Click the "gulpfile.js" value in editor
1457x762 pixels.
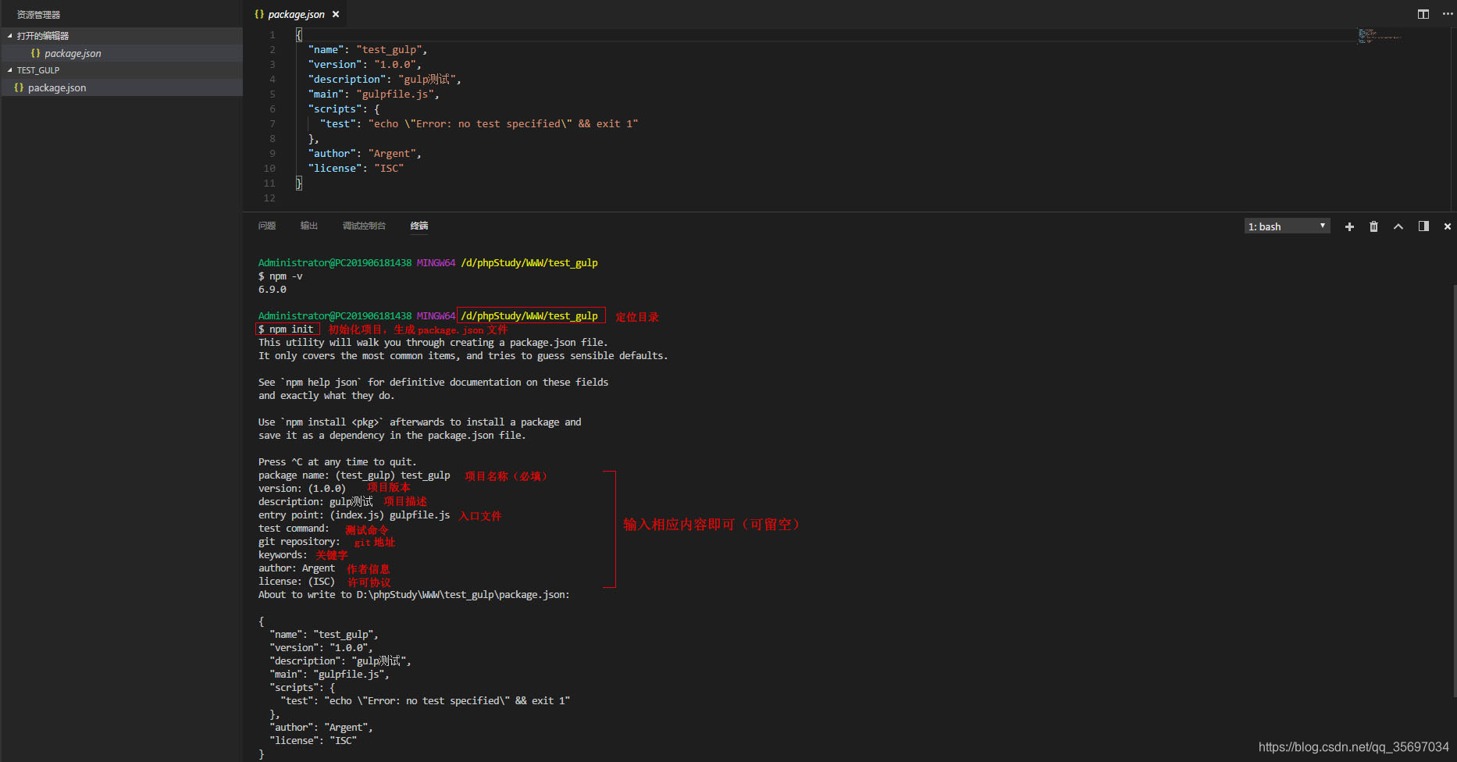[x=395, y=94]
